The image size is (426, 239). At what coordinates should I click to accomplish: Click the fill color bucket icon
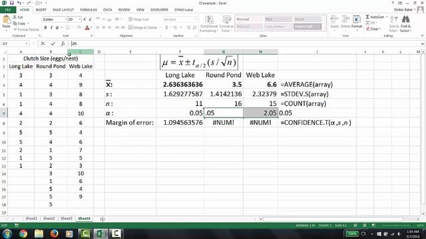(79, 28)
